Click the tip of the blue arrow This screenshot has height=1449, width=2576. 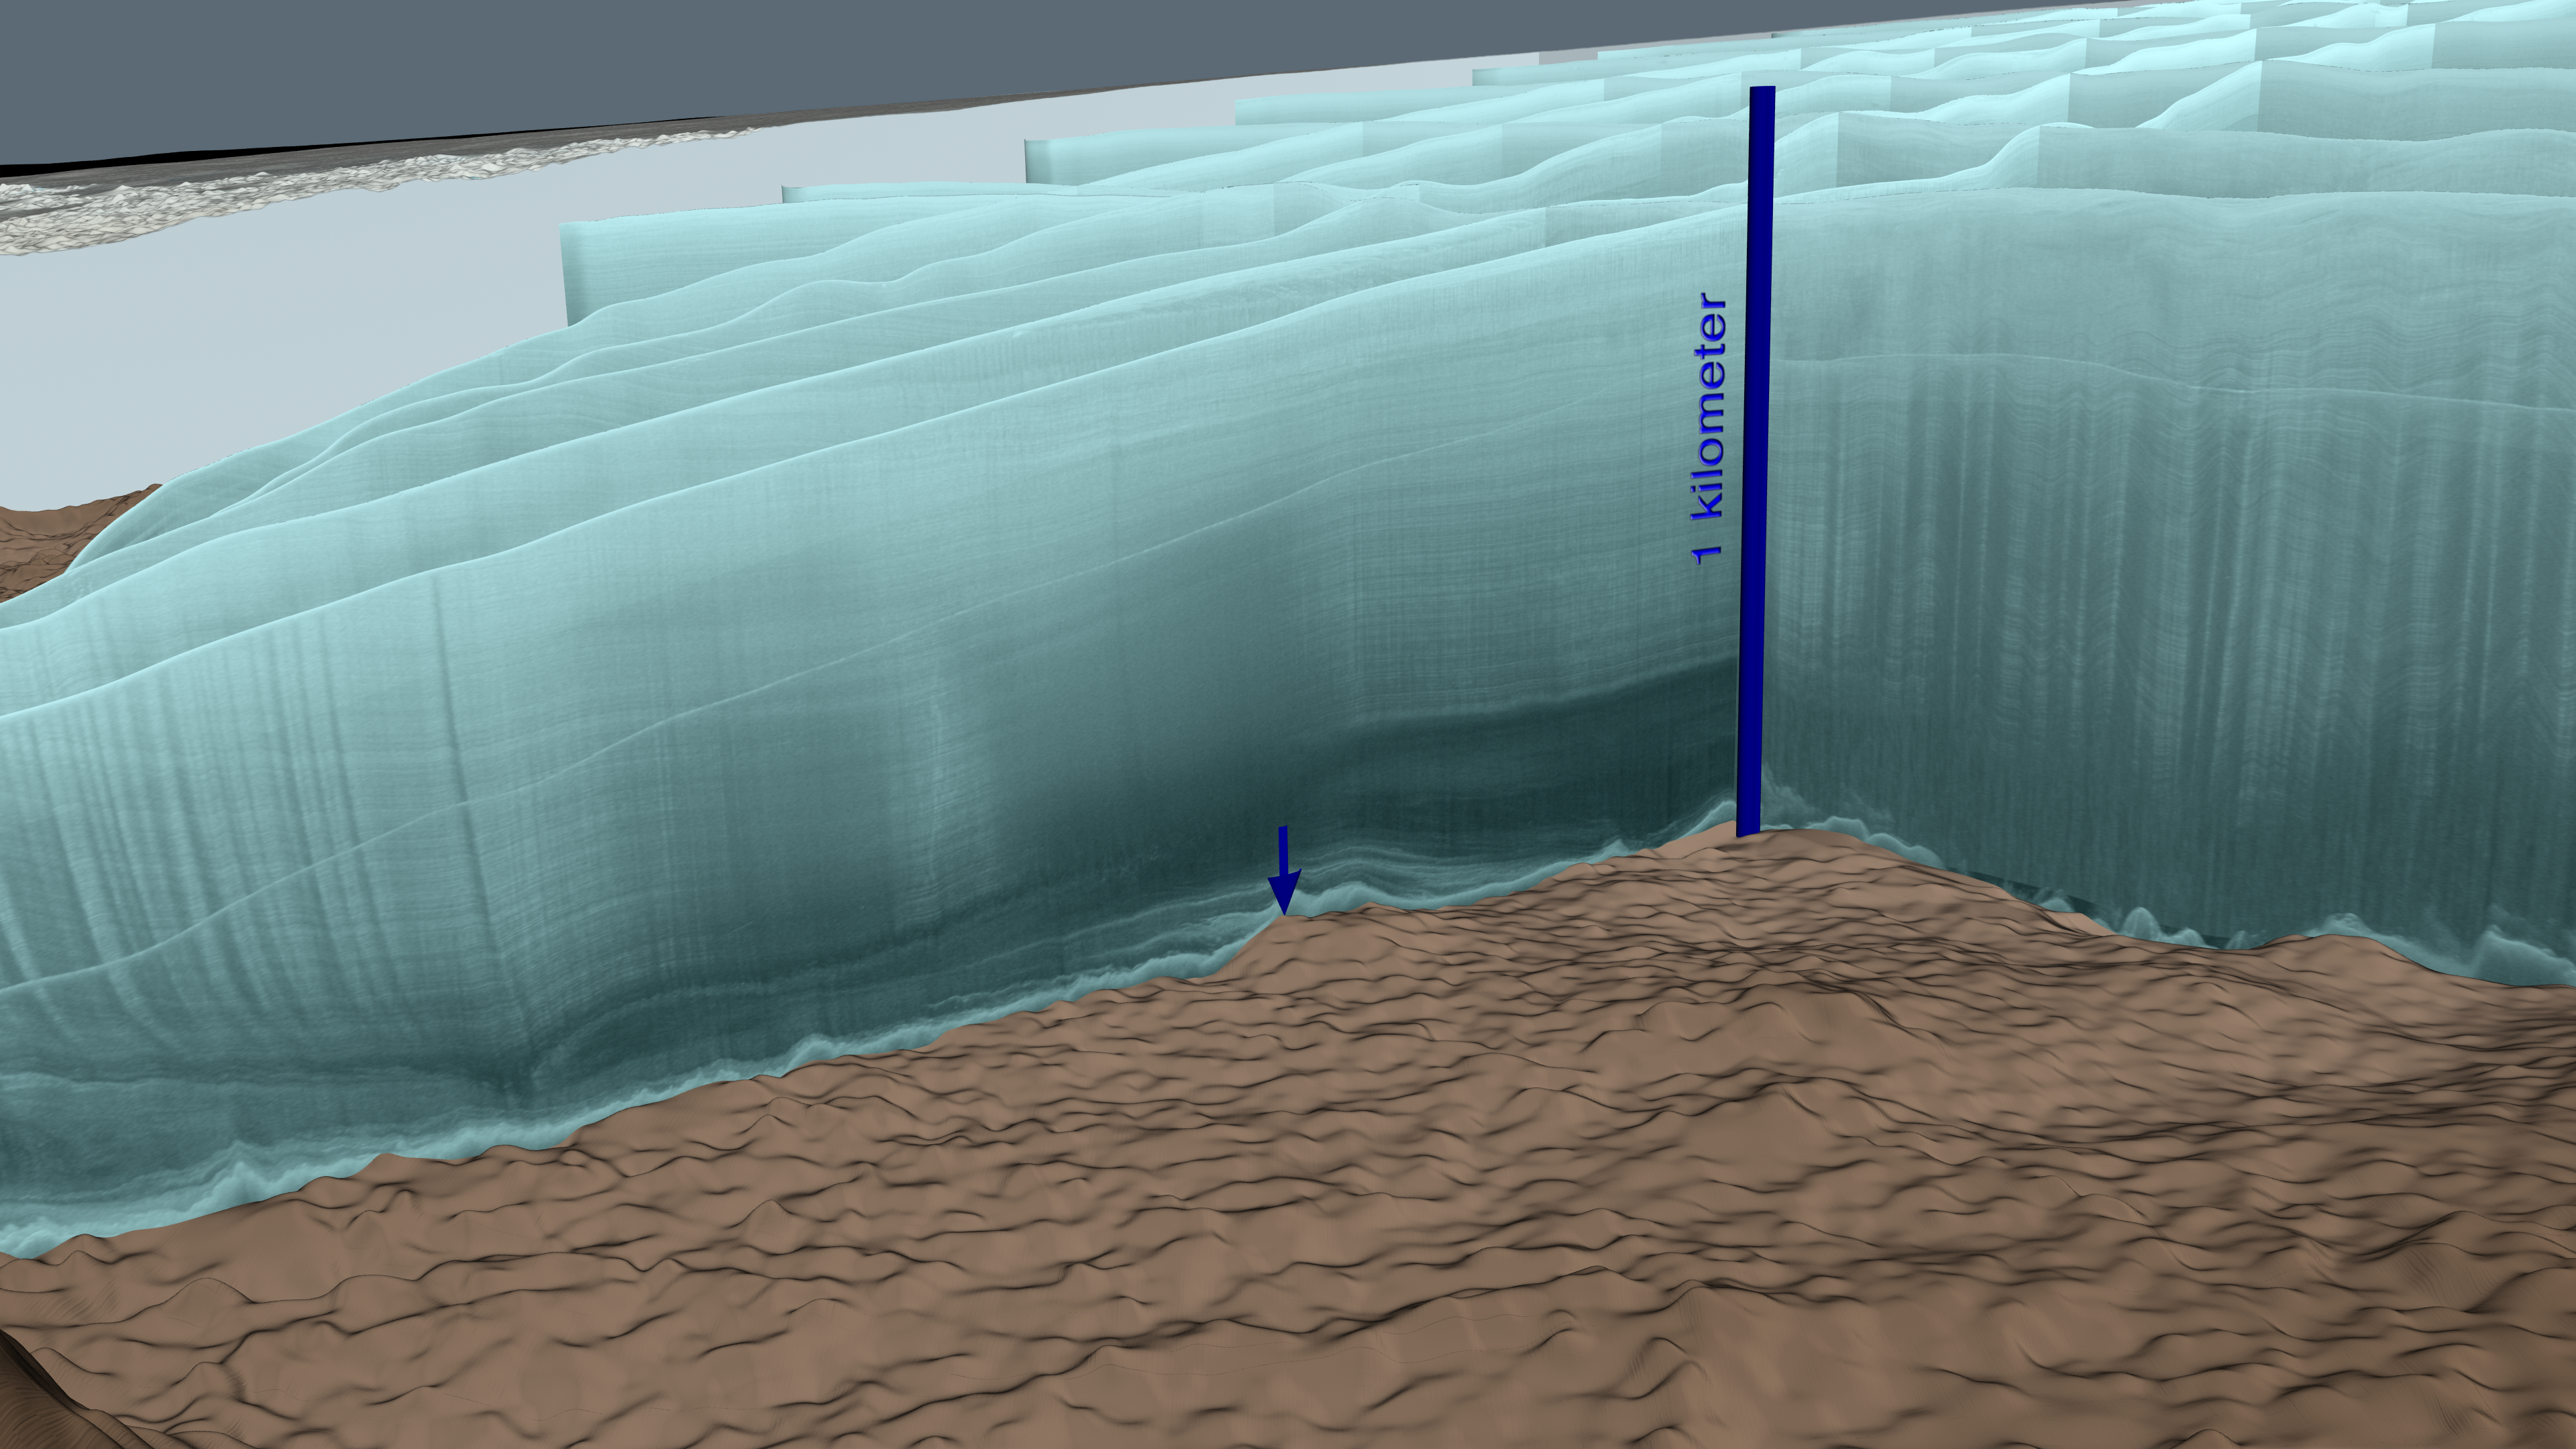pyautogui.click(x=1284, y=910)
